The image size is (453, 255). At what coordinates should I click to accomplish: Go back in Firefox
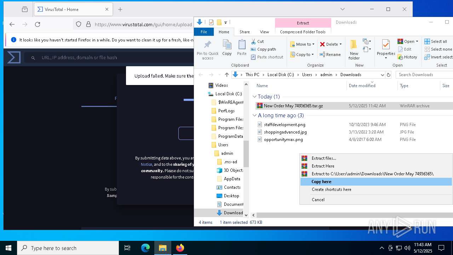pyautogui.click(x=12, y=24)
